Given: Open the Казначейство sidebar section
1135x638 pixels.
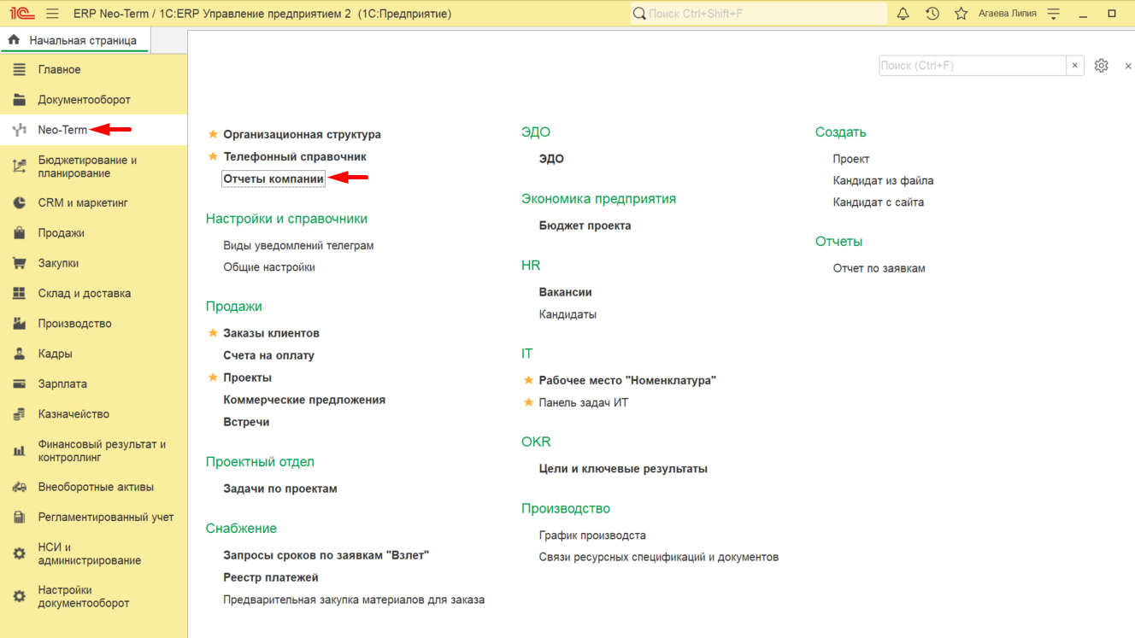Looking at the screenshot, I should (x=93, y=414).
